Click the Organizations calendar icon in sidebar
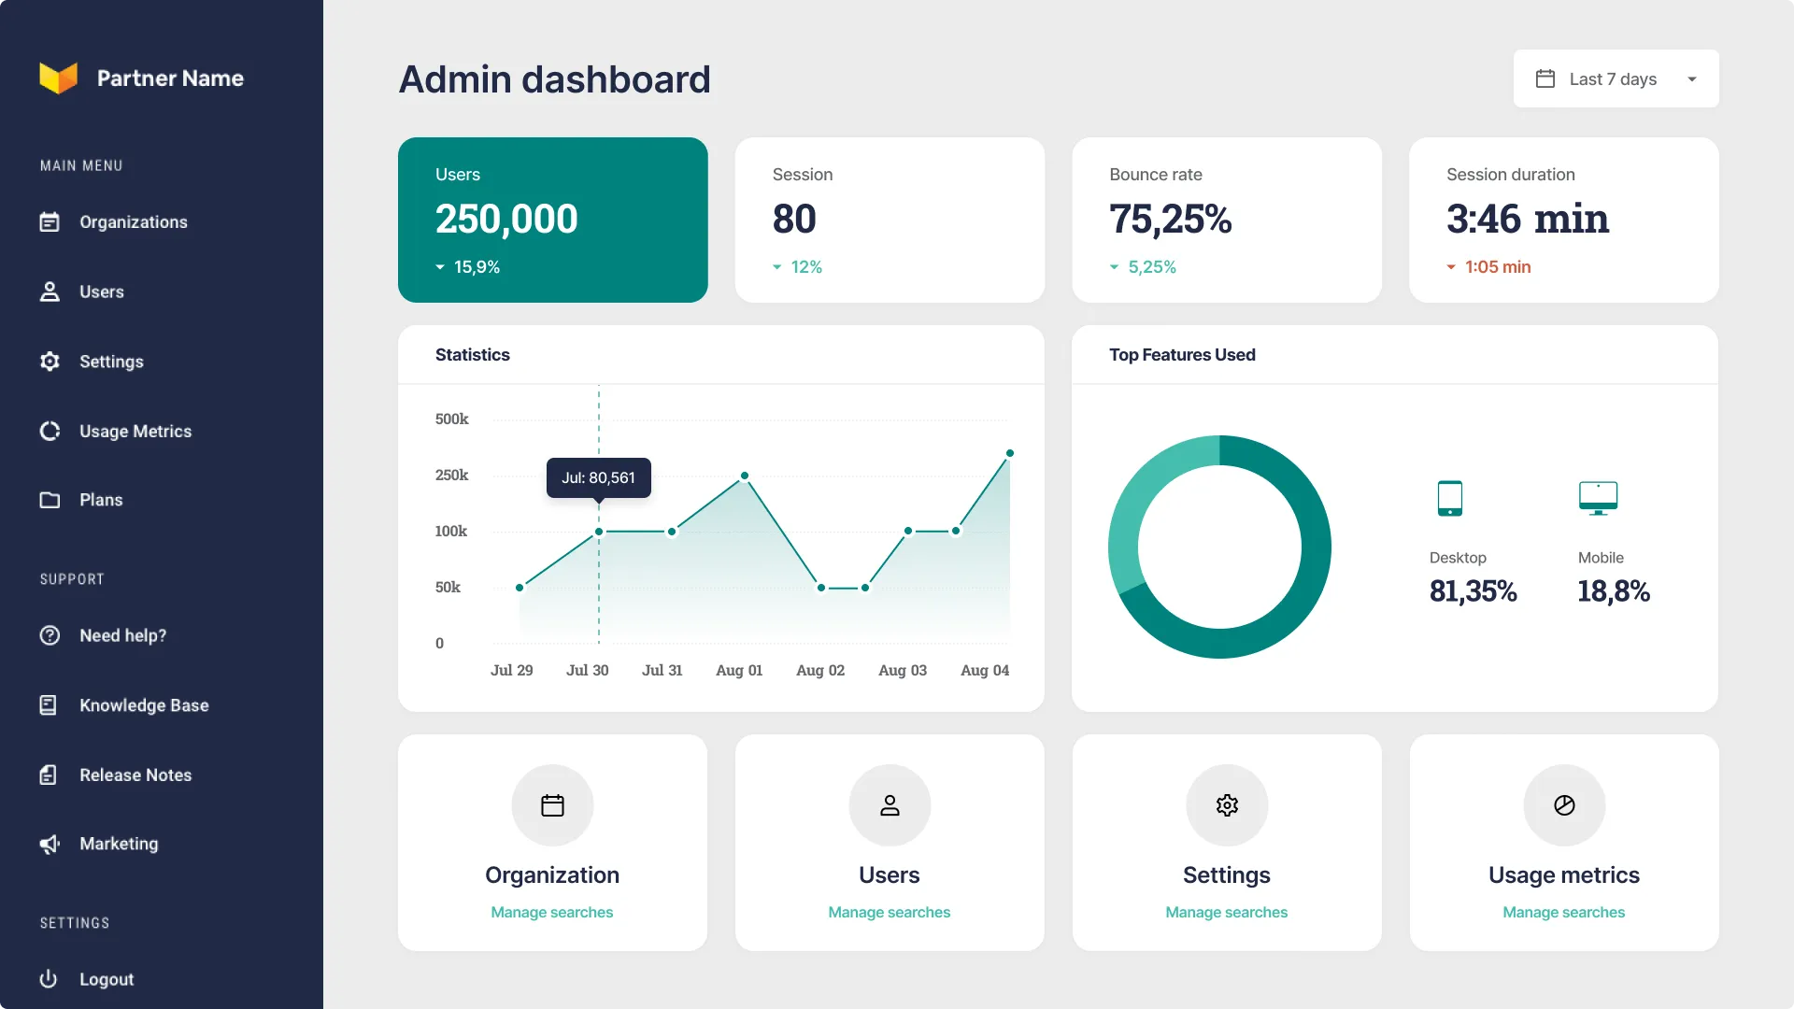Viewport: 1794px width, 1009px height. 50,221
